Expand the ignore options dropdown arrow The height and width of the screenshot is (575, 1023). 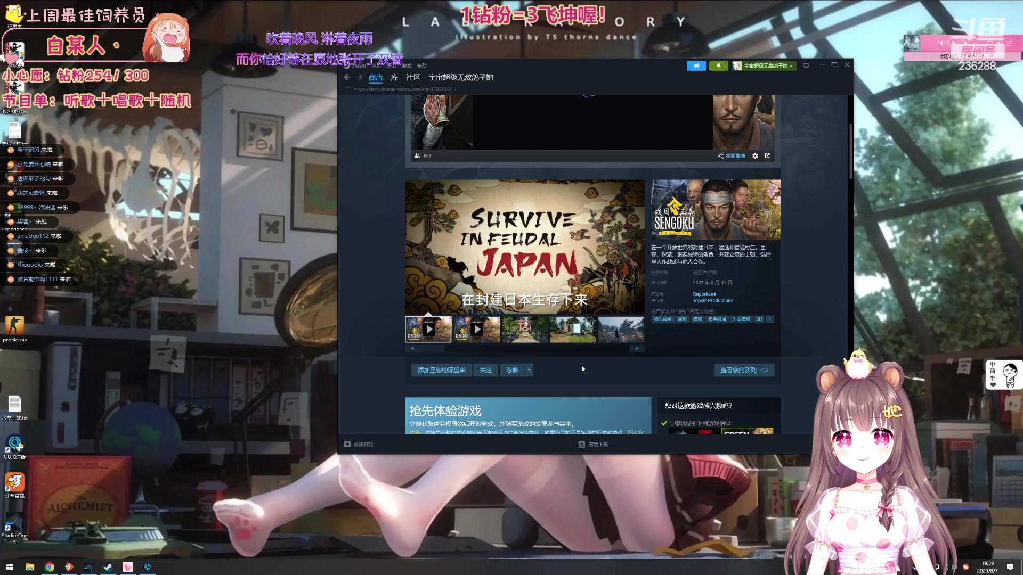529,370
